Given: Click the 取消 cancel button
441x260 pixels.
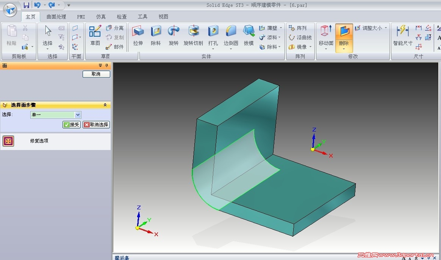Looking at the screenshot, I should coord(96,74).
